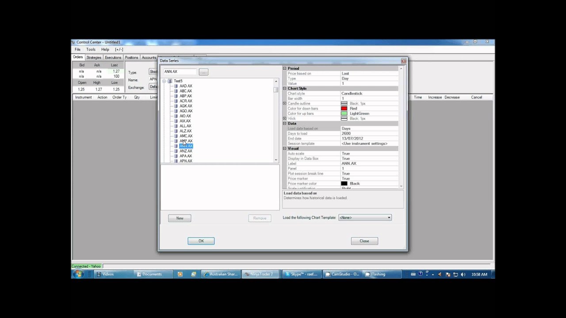The height and width of the screenshot is (318, 566).
Task: Expand the Wick property
Action: [x=285, y=118]
